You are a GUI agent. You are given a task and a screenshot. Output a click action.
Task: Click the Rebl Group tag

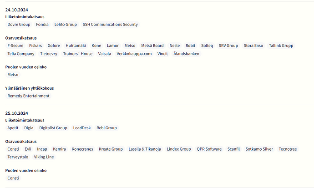106,128
